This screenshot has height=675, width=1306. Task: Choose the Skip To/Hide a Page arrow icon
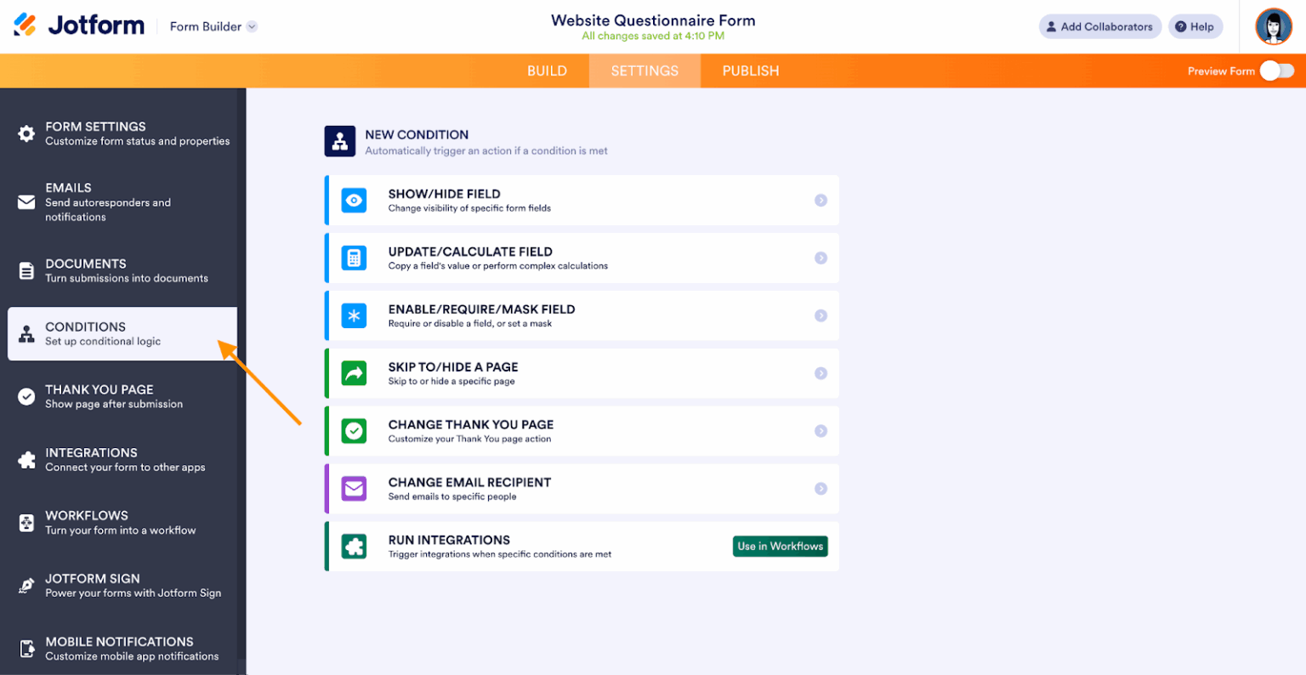point(354,373)
